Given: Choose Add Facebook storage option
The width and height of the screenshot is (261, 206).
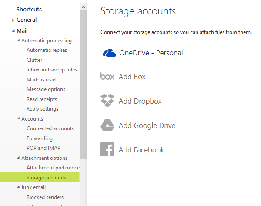Looking at the screenshot, I should (141, 150).
